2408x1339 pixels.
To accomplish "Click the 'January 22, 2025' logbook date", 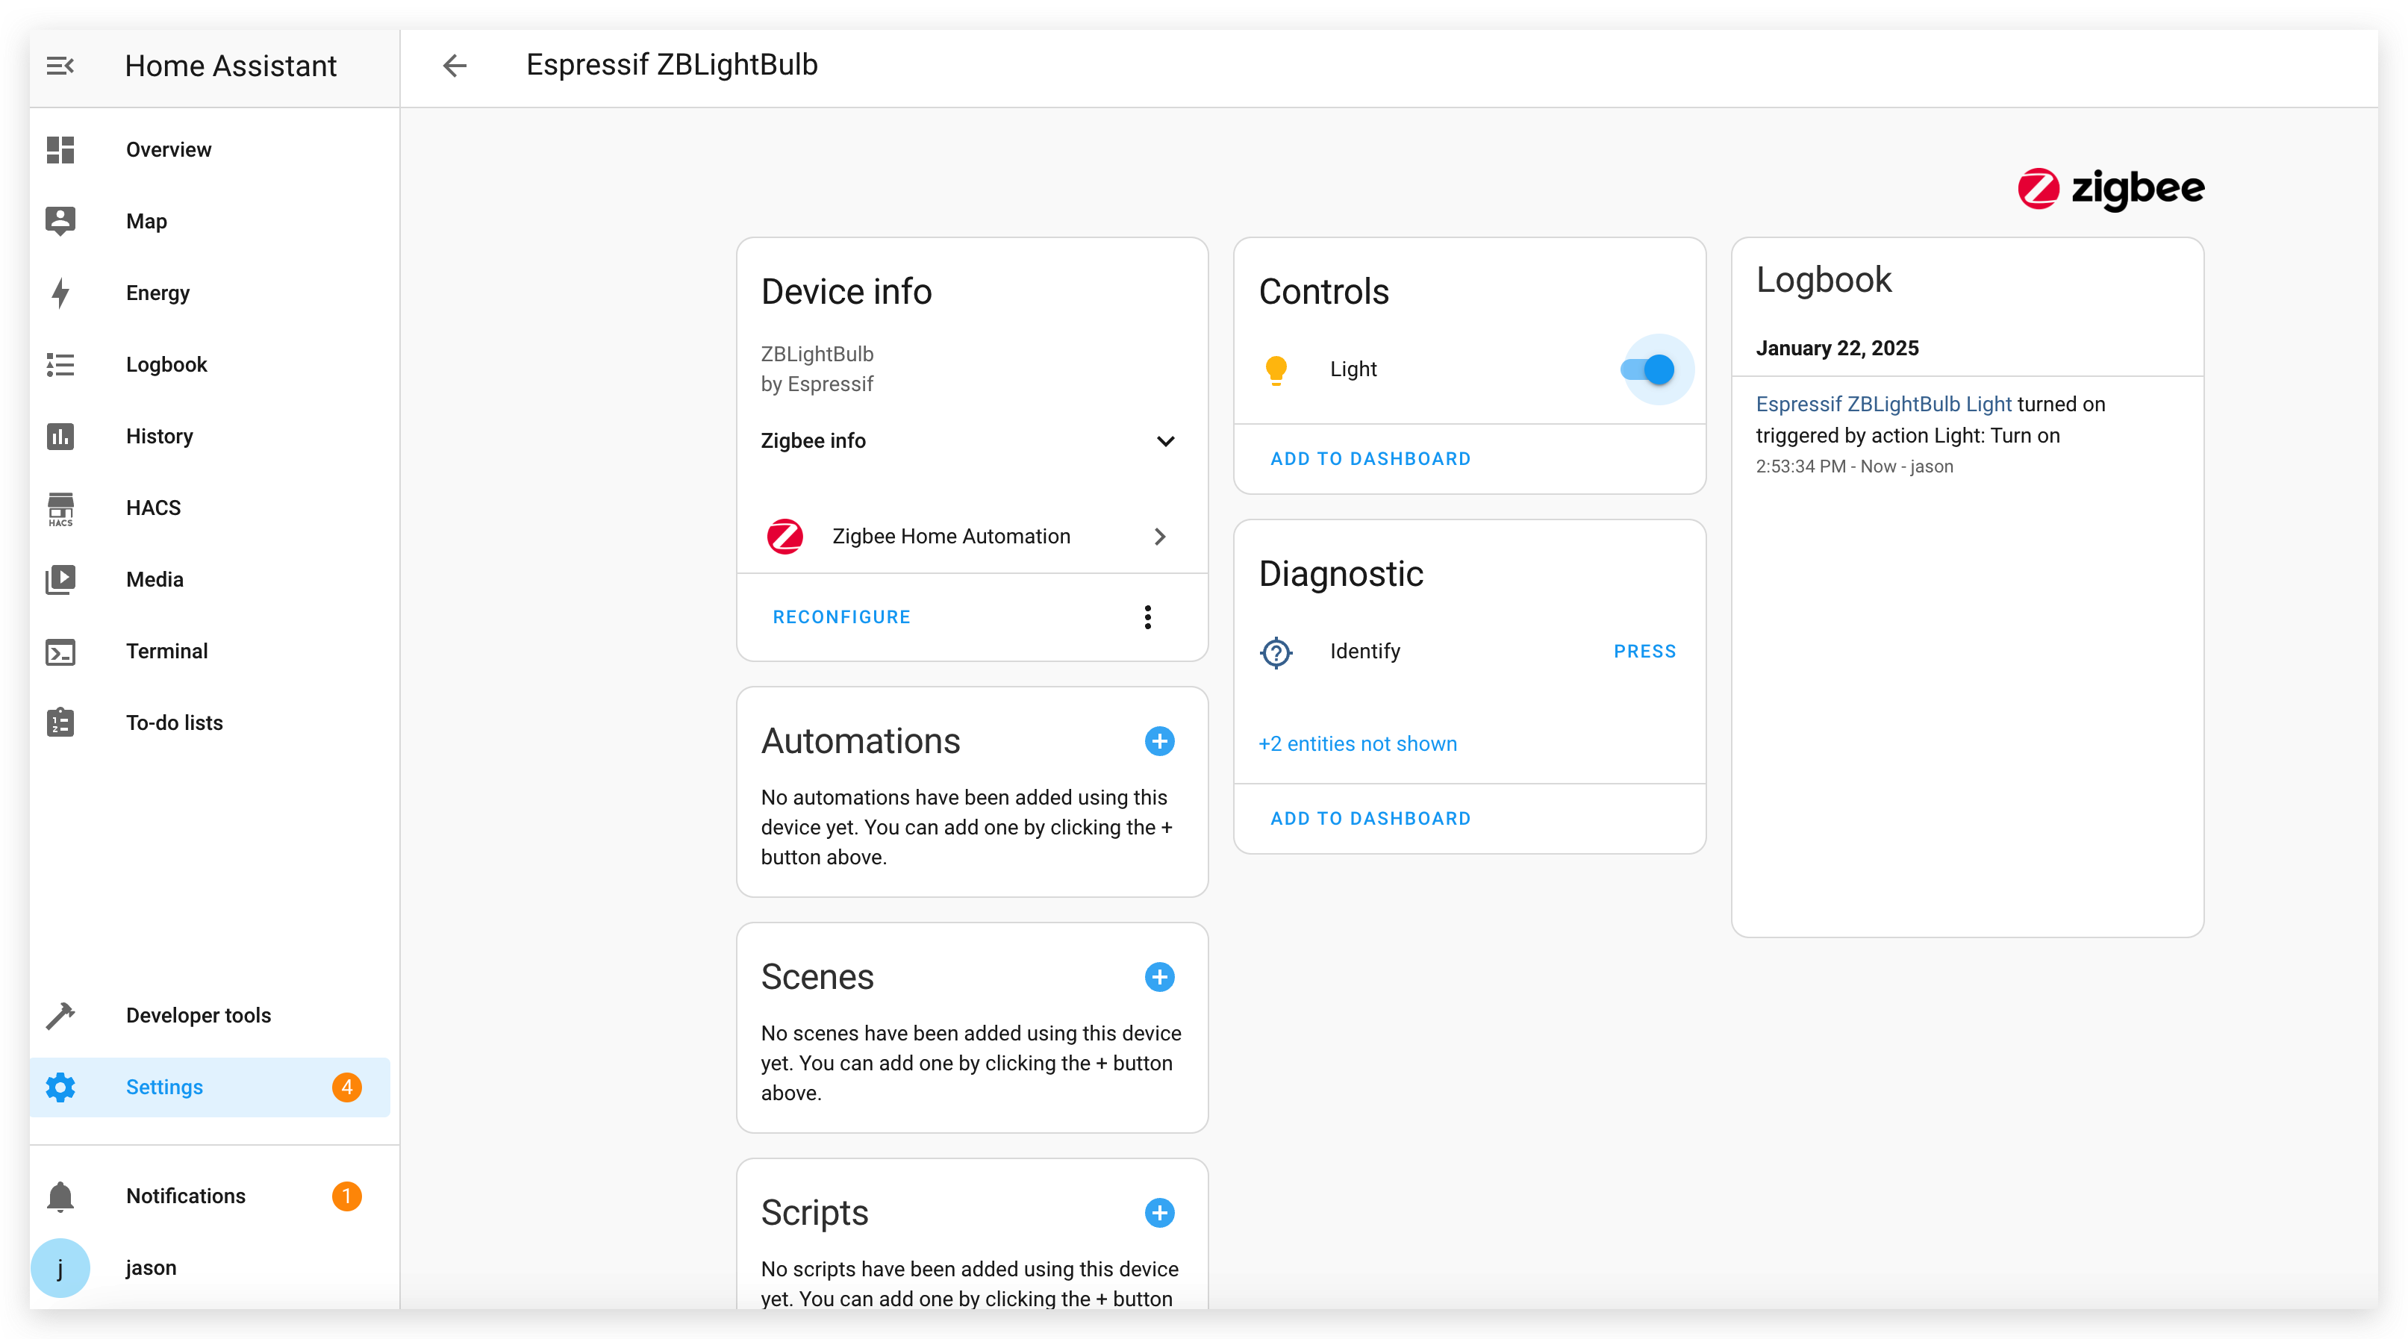I will tap(1837, 348).
